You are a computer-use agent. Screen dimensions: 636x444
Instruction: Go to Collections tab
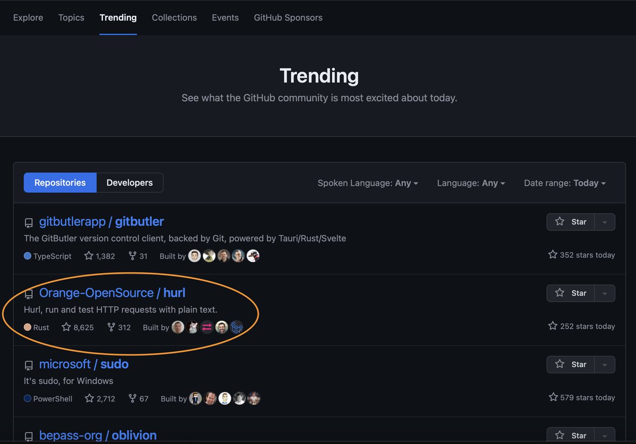[174, 17]
